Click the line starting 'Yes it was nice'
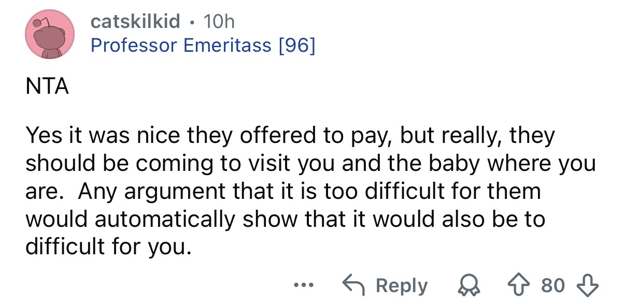This screenshot has height=304, width=625. click(290, 136)
